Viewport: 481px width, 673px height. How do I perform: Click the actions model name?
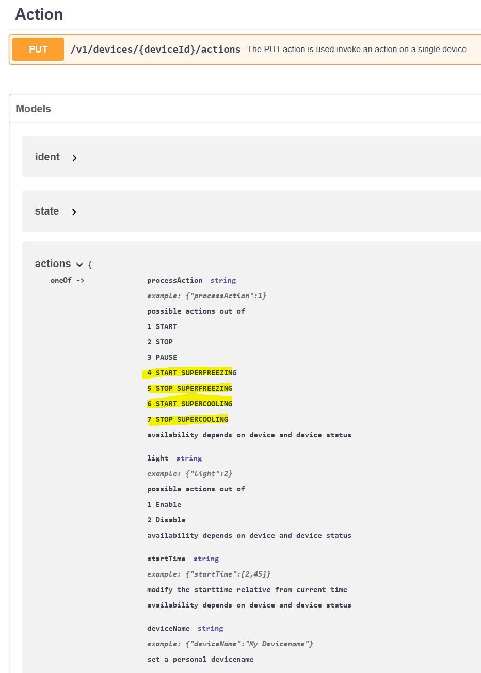(x=53, y=264)
